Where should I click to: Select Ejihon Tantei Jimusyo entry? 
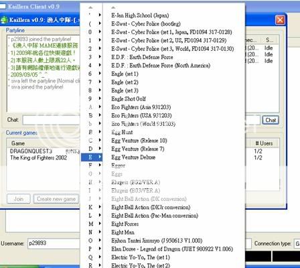157,241
